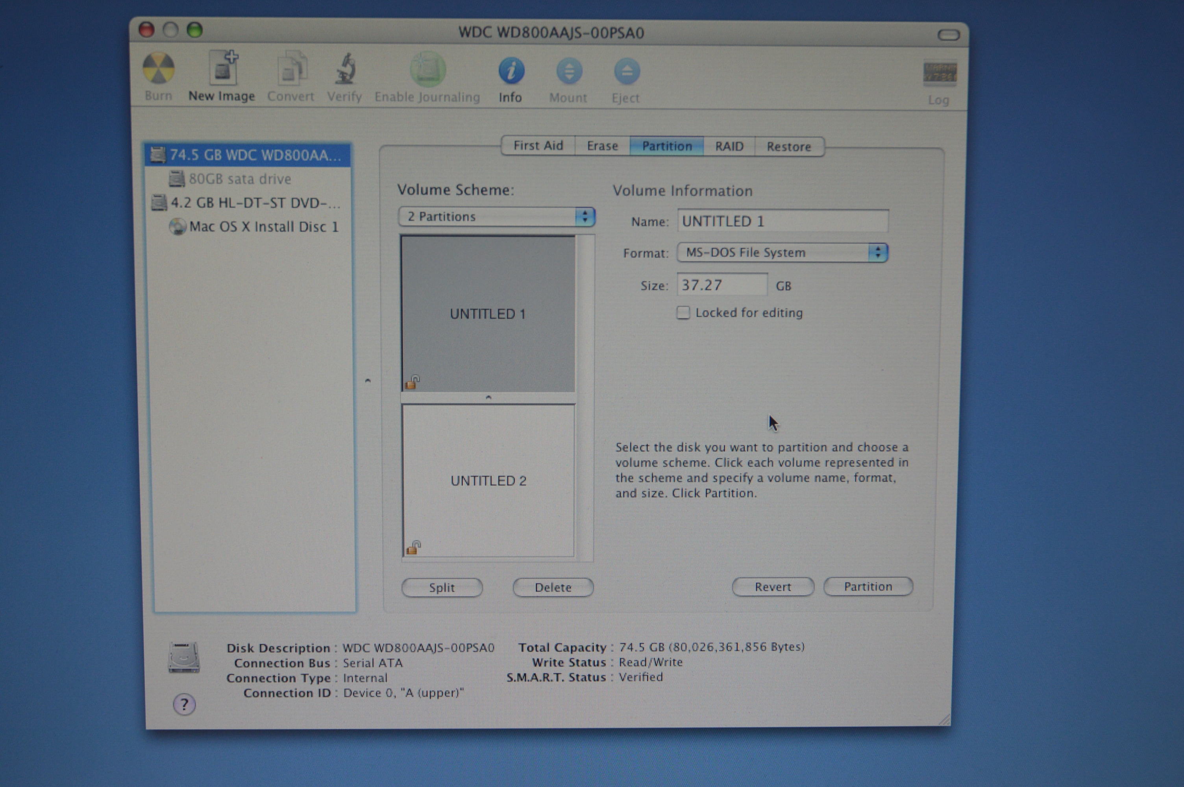Click the volume icon beside 80GB sata drive
The image size is (1184, 787).
pyautogui.click(x=177, y=179)
